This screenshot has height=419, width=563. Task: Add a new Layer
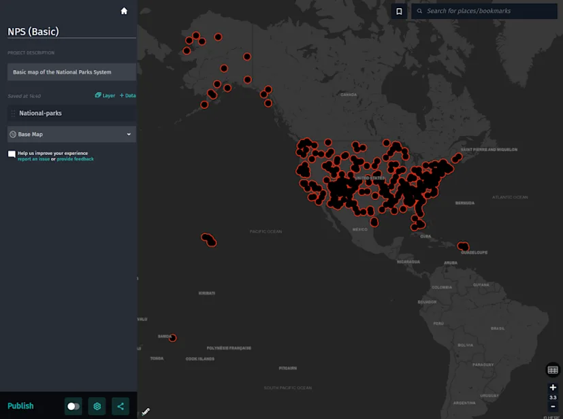click(105, 95)
